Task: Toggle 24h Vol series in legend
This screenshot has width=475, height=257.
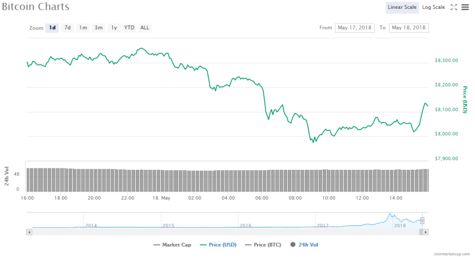Action: point(304,244)
